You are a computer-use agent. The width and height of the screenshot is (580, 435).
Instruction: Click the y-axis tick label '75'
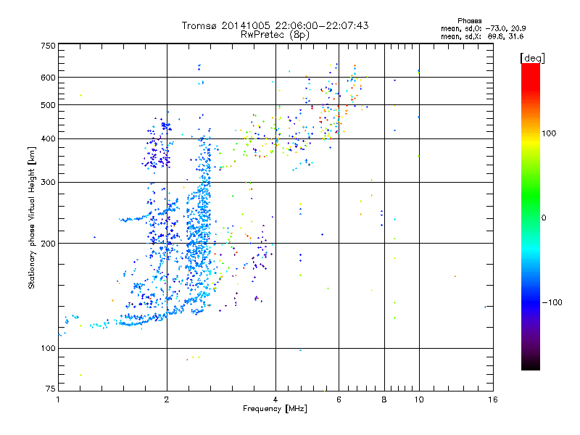pyautogui.click(x=51, y=389)
